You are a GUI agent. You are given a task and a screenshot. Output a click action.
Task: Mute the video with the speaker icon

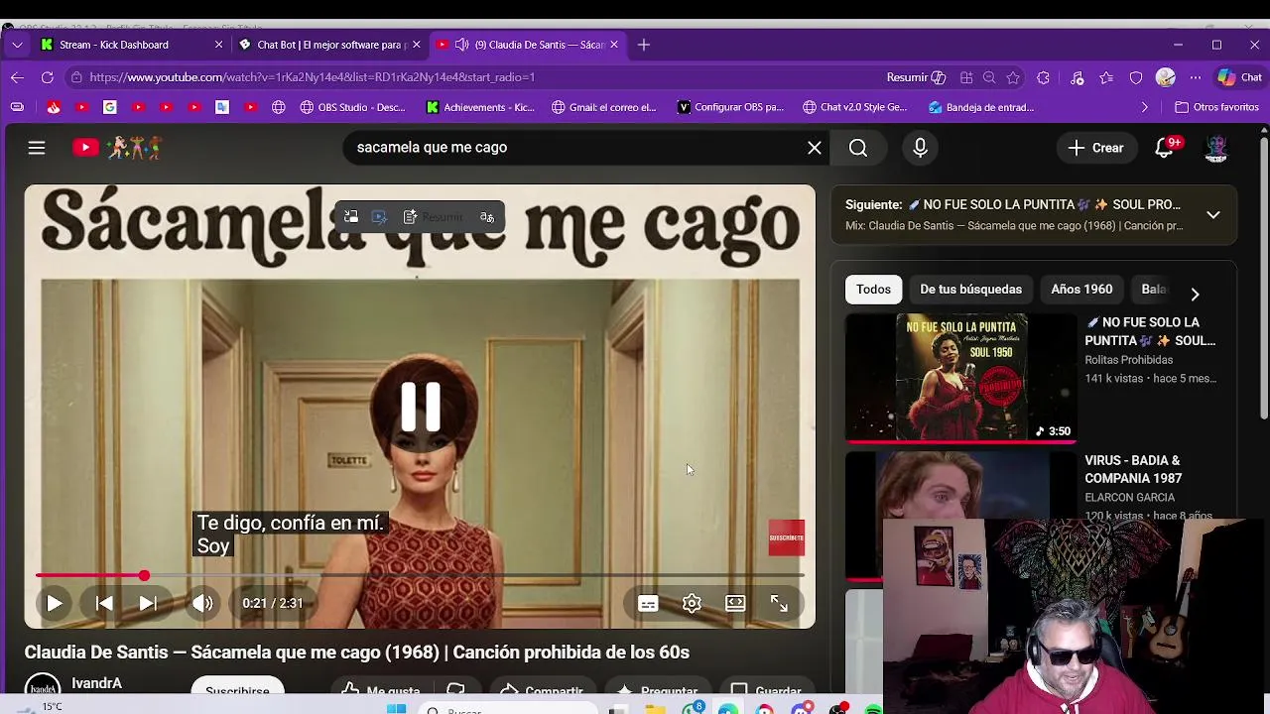(202, 603)
